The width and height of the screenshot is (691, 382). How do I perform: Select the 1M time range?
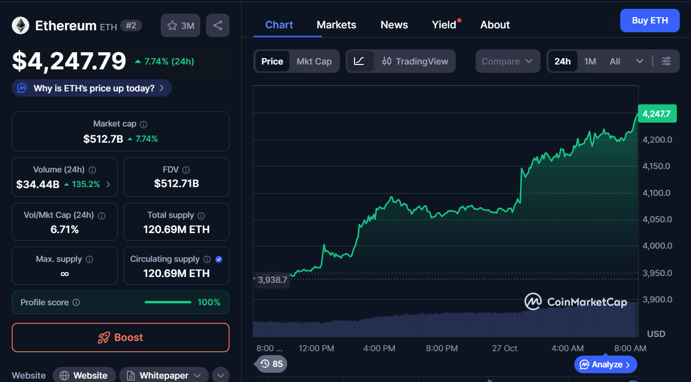pos(590,61)
